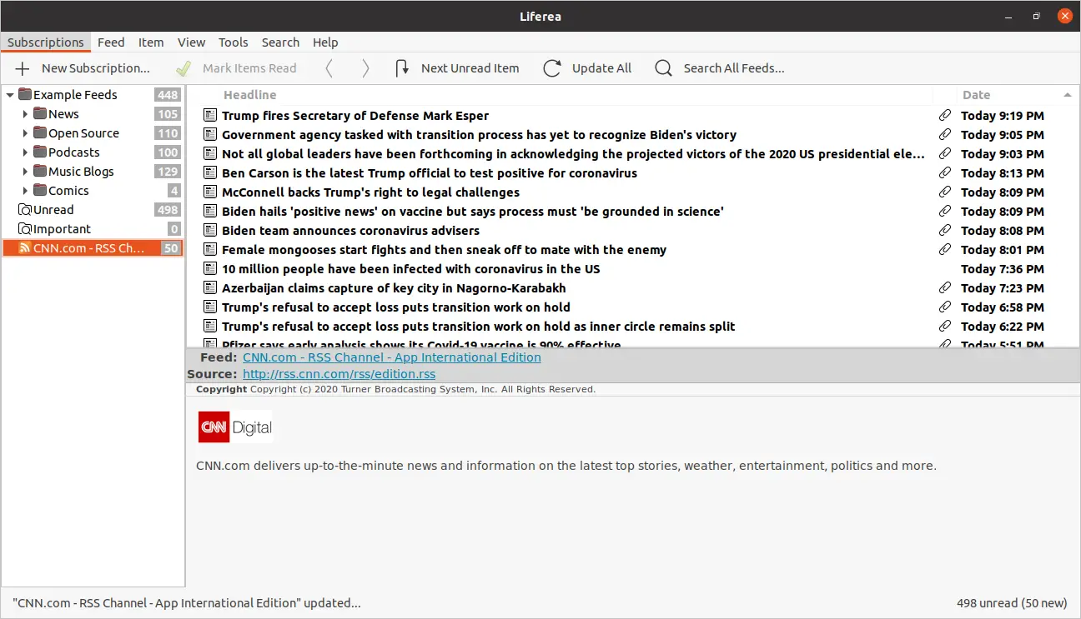1081x619 pixels.
Task: Click the CNN.com RSS feed icon
Action: point(25,248)
